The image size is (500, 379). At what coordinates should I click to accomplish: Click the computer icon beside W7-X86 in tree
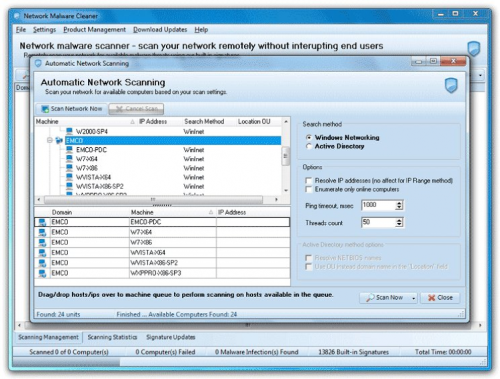[69, 168]
